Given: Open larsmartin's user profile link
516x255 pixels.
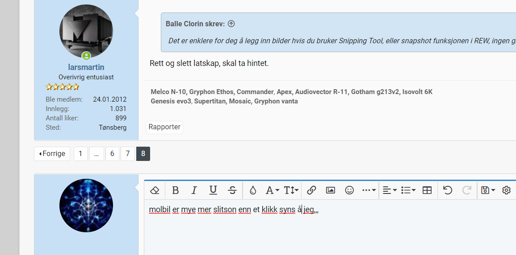Looking at the screenshot, I should [86, 67].
